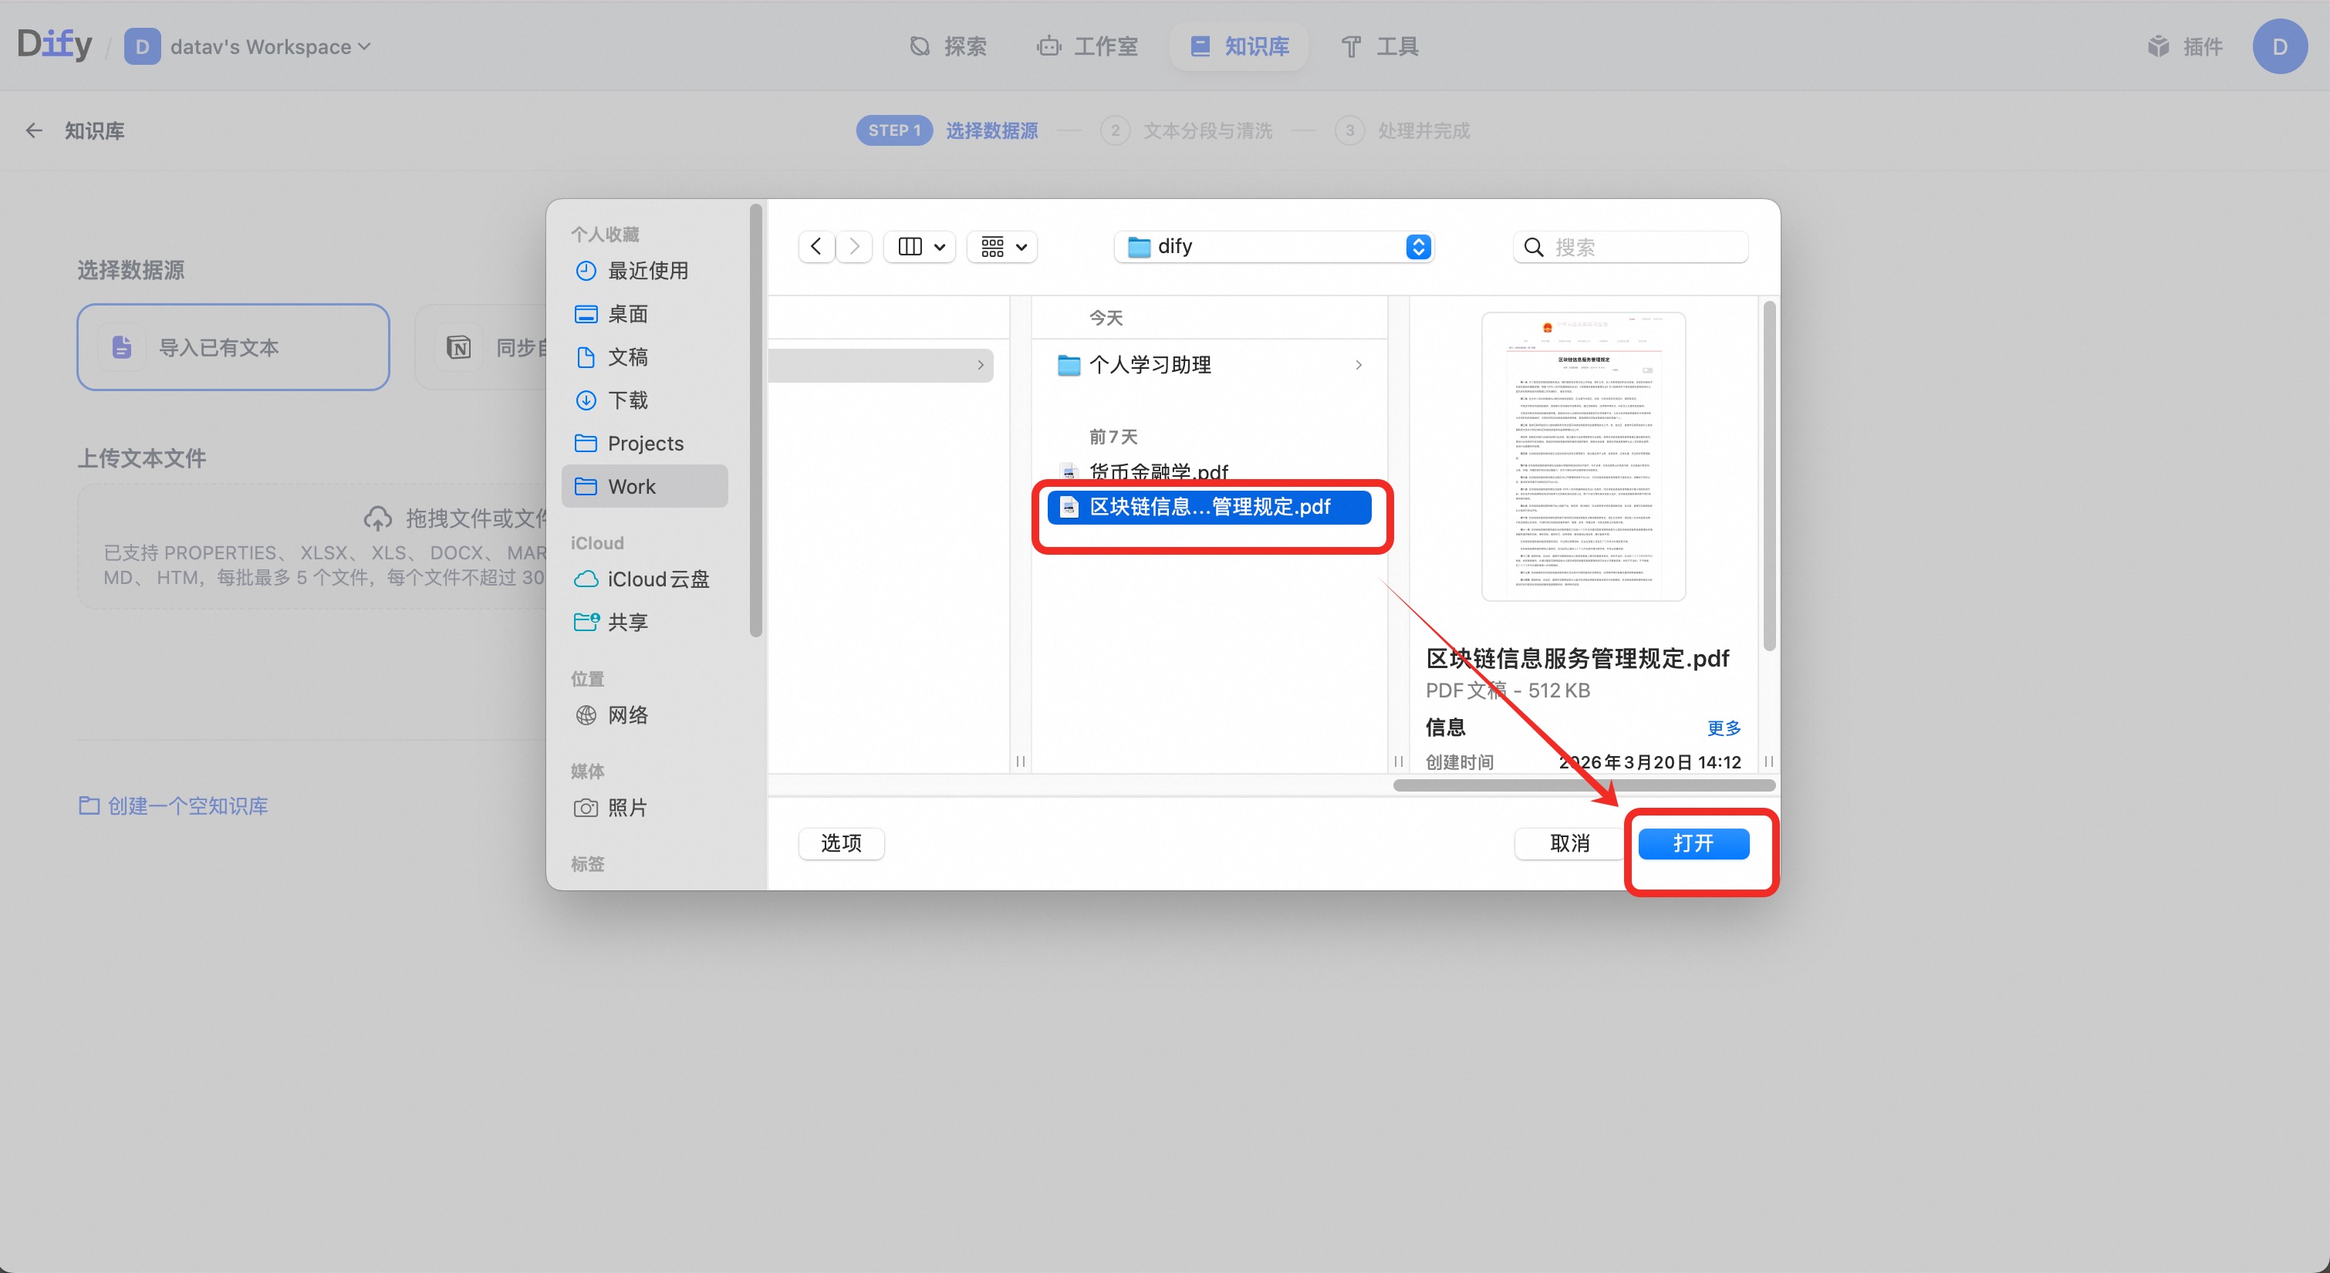The width and height of the screenshot is (2330, 1273).
Task: Click 更多 link in file info
Action: pos(1723,728)
